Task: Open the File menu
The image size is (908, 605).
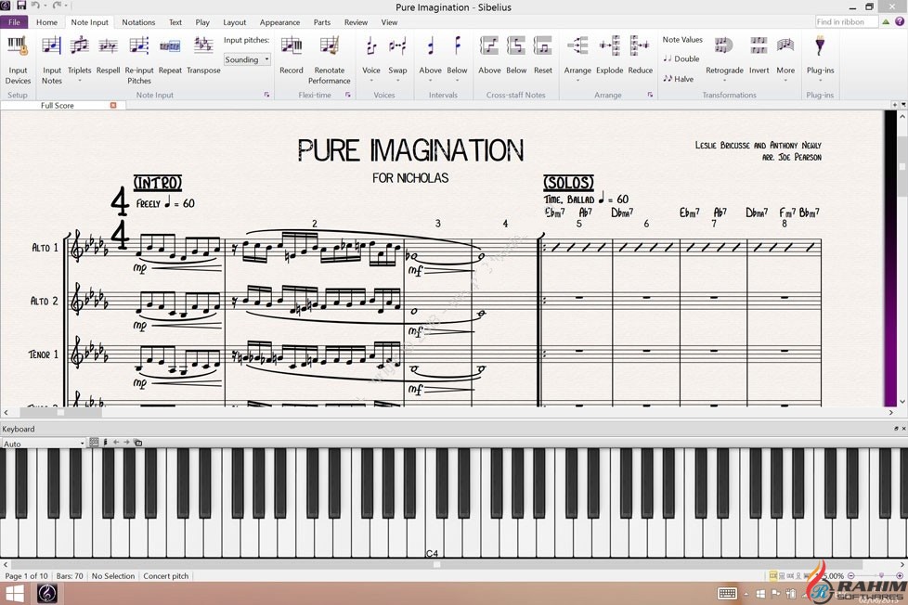Action: 14,22
